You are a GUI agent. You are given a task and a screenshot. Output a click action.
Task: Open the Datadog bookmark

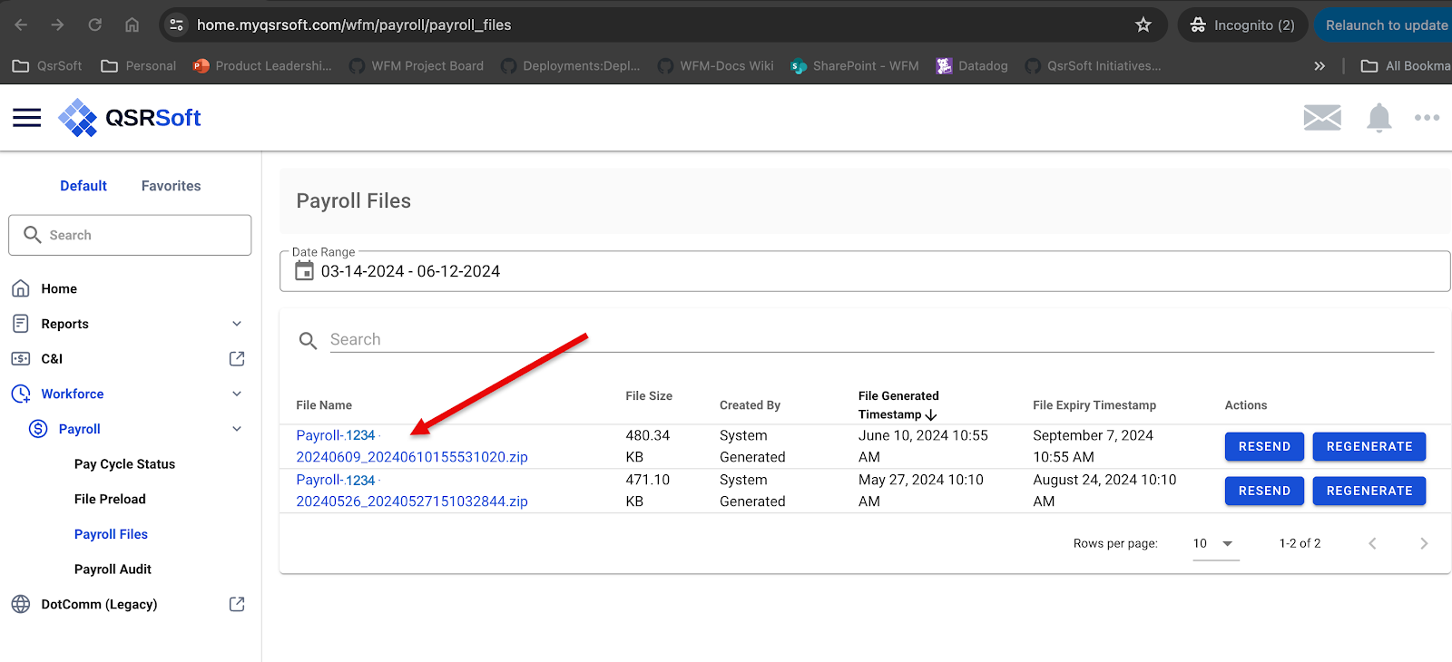[x=973, y=66]
